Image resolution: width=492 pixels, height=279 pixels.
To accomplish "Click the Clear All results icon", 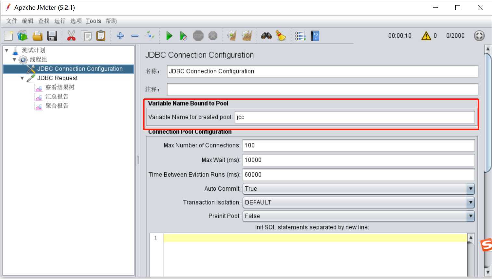I will (x=247, y=36).
